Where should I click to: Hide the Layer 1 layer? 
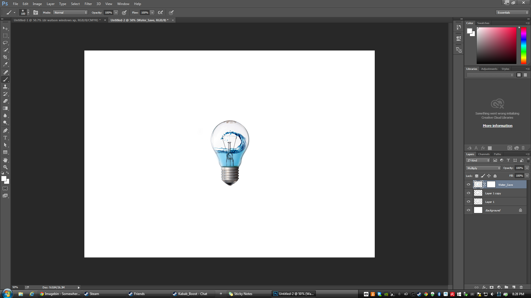click(x=468, y=202)
